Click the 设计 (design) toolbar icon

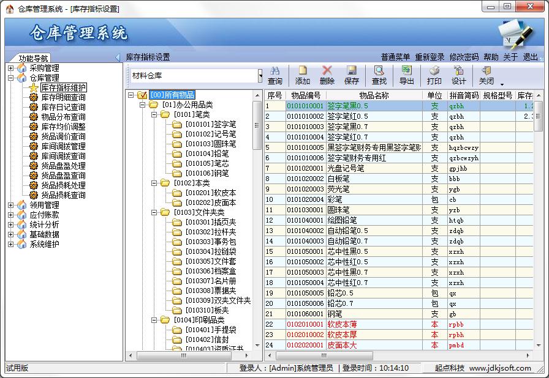click(x=459, y=71)
